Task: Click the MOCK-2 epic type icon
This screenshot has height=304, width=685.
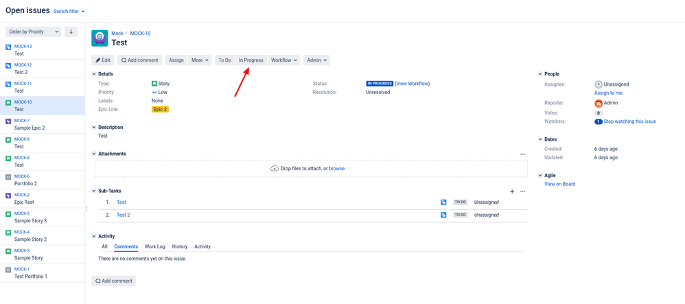Action: [8, 196]
